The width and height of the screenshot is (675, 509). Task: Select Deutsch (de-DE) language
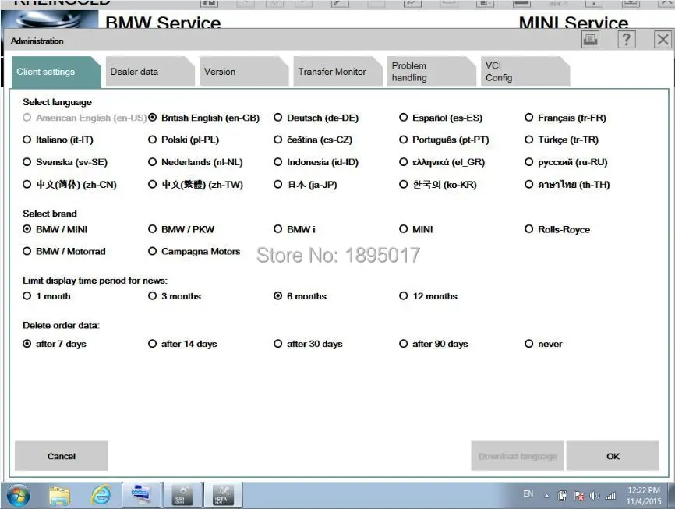(x=316, y=118)
